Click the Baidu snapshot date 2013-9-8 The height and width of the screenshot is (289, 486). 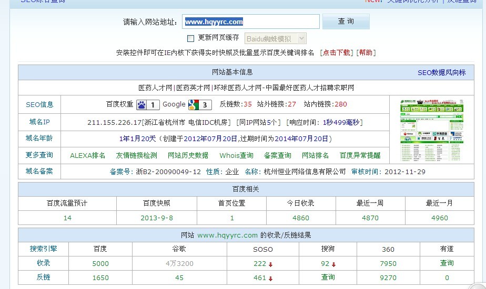tap(157, 218)
